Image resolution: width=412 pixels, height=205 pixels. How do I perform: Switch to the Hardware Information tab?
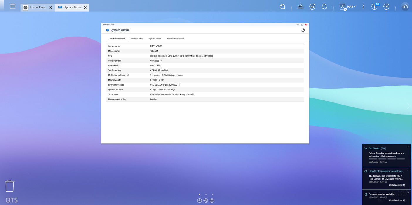(x=175, y=38)
